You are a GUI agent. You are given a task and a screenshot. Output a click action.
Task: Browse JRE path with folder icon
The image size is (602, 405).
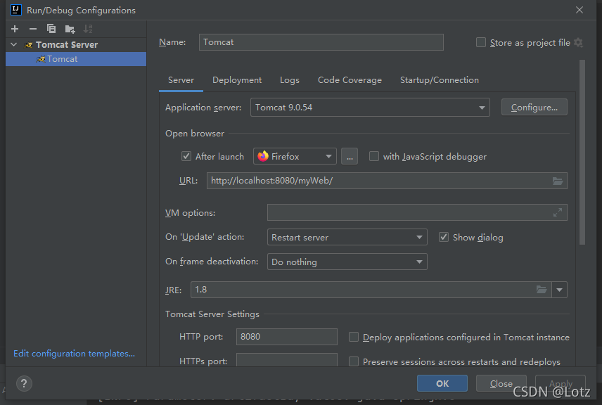(542, 290)
